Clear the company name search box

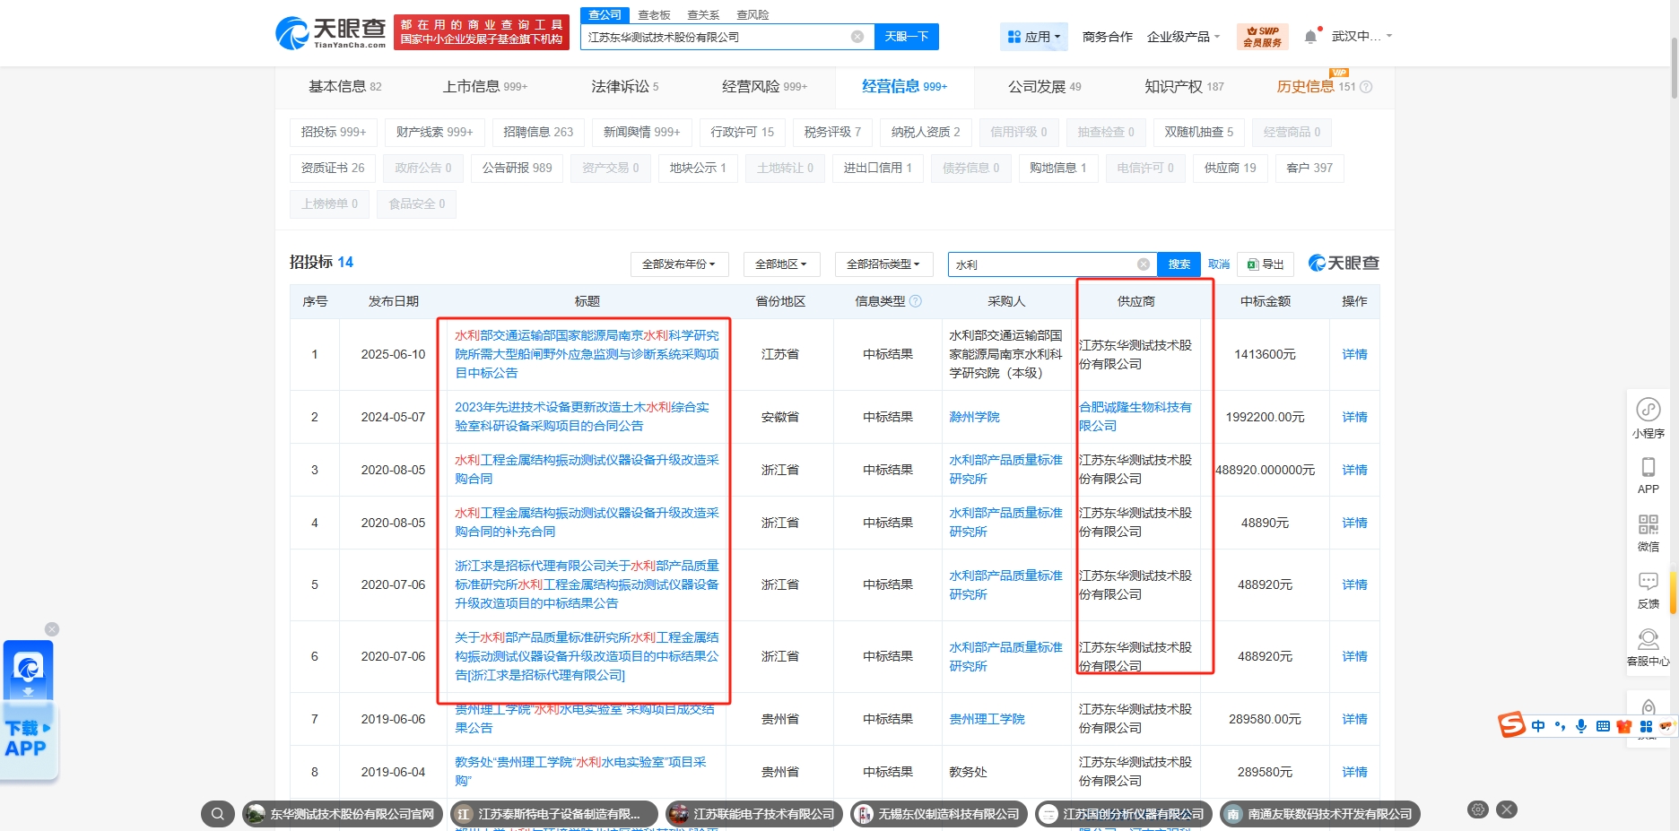(x=857, y=37)
